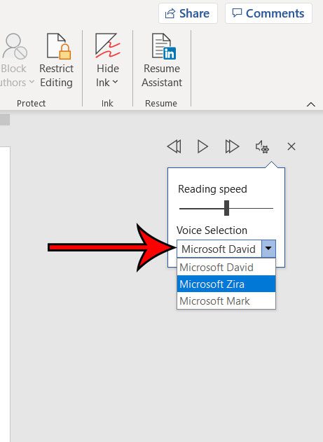Click the Reading speed slider handle

coord(226,208)
